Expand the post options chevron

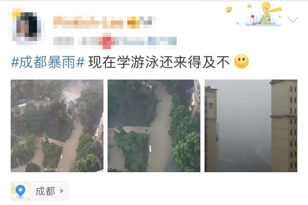point(292,20)
